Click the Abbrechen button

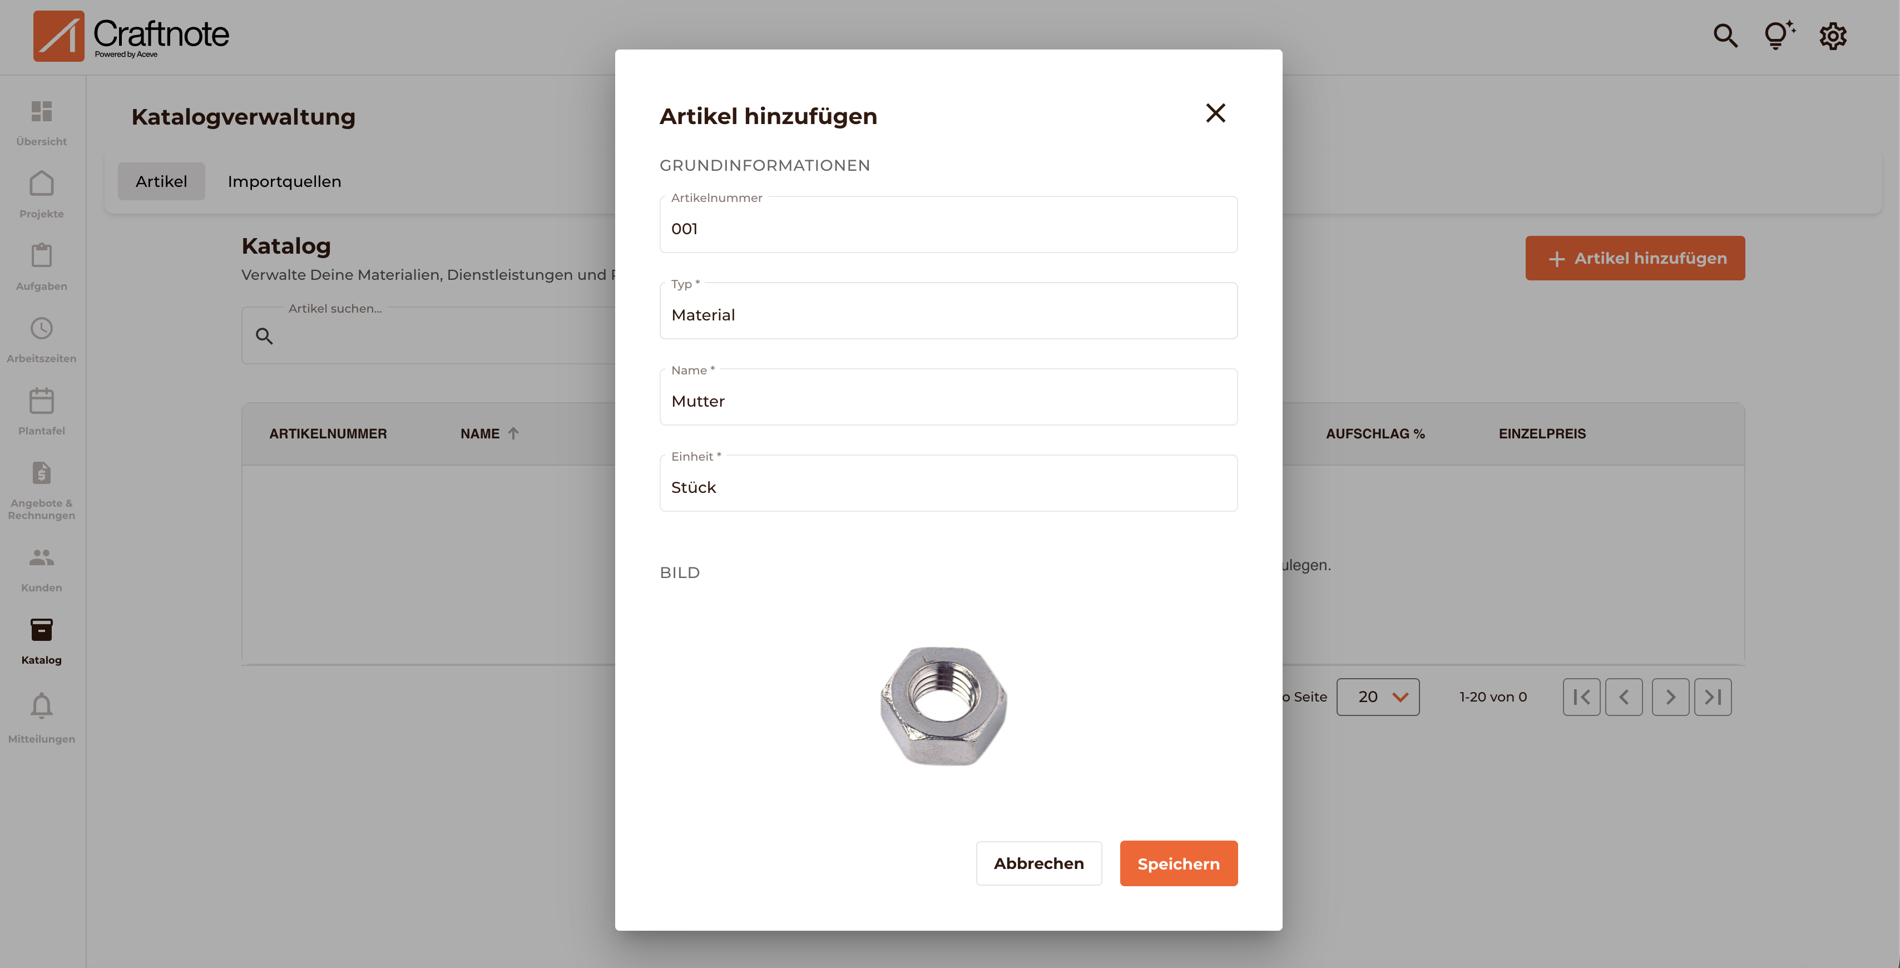pos(1038,863)
